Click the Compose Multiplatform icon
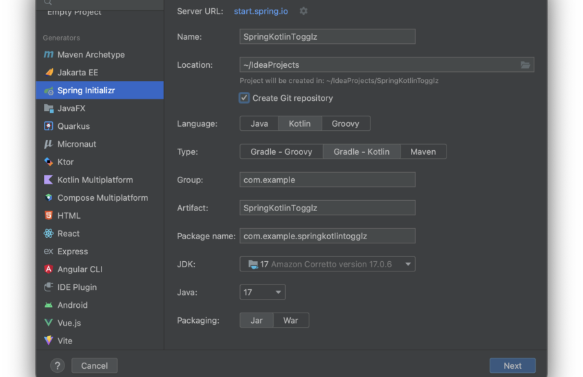 click(48, 197)
